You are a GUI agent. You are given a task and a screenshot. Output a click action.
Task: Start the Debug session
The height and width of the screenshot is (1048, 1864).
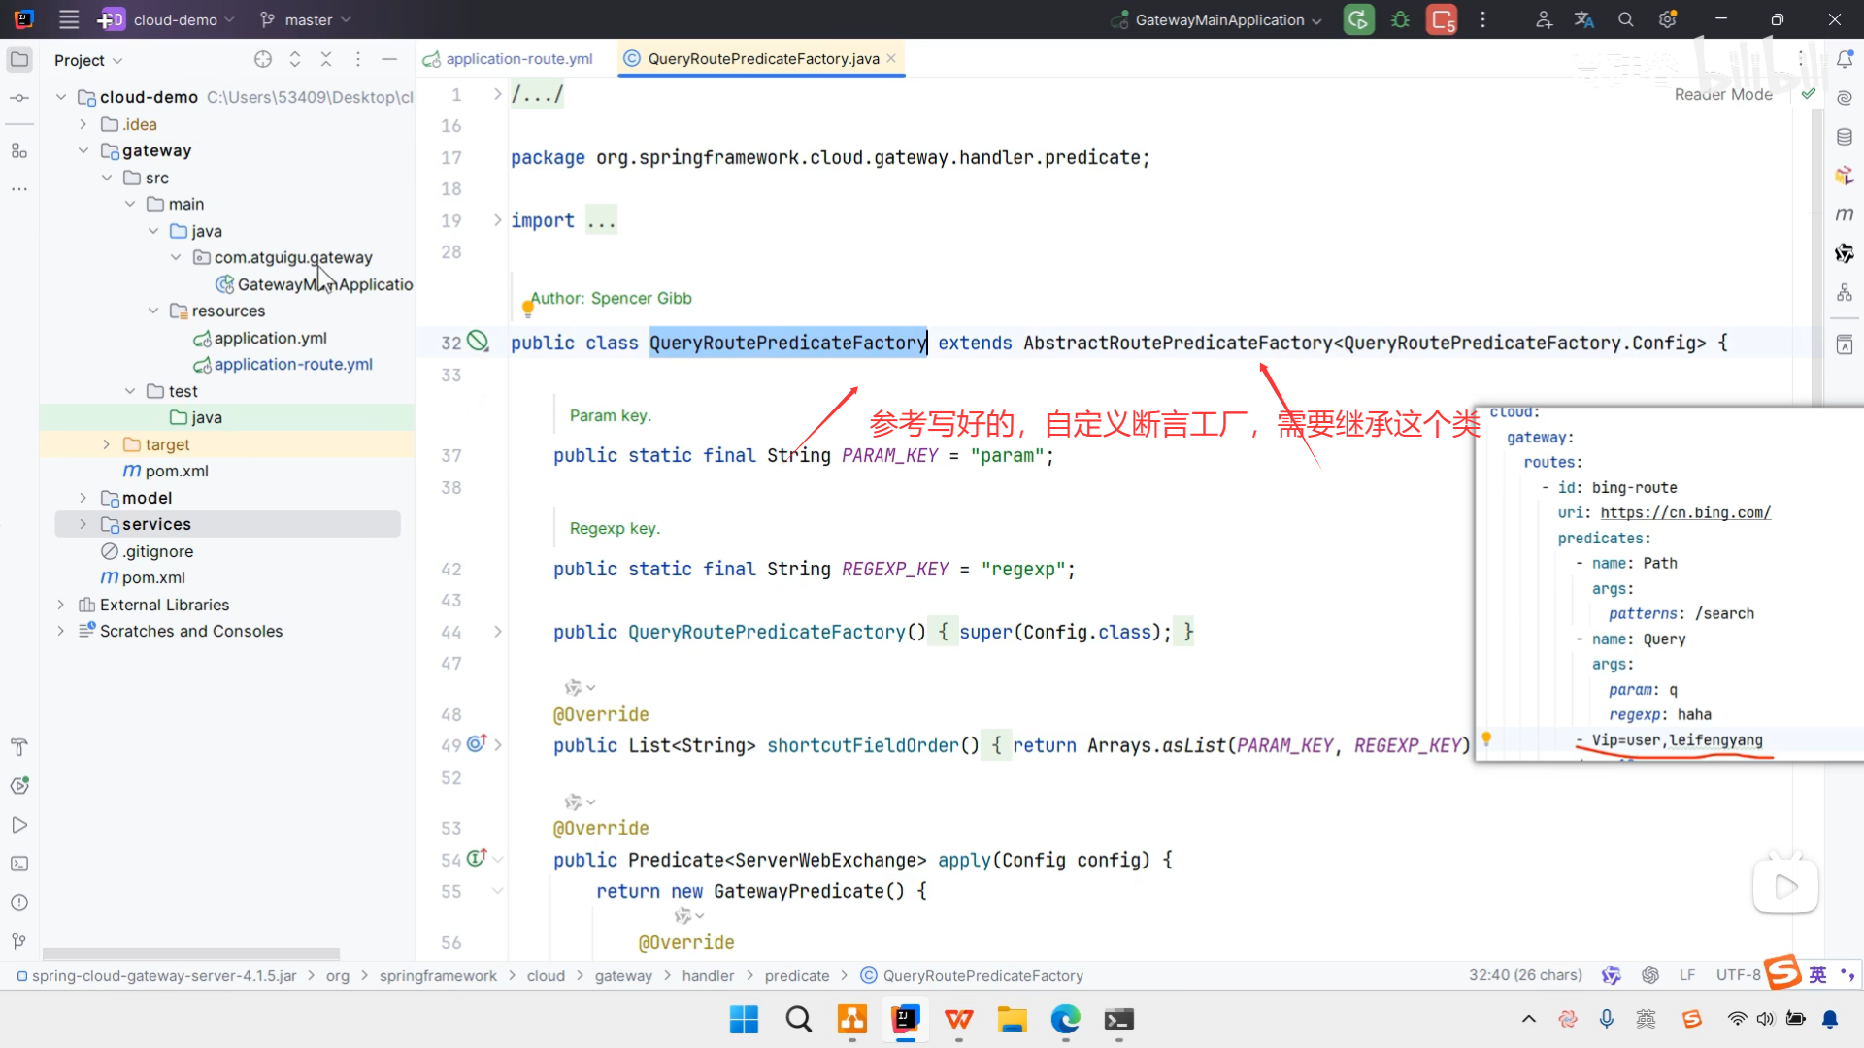[x=1399, y=19]
